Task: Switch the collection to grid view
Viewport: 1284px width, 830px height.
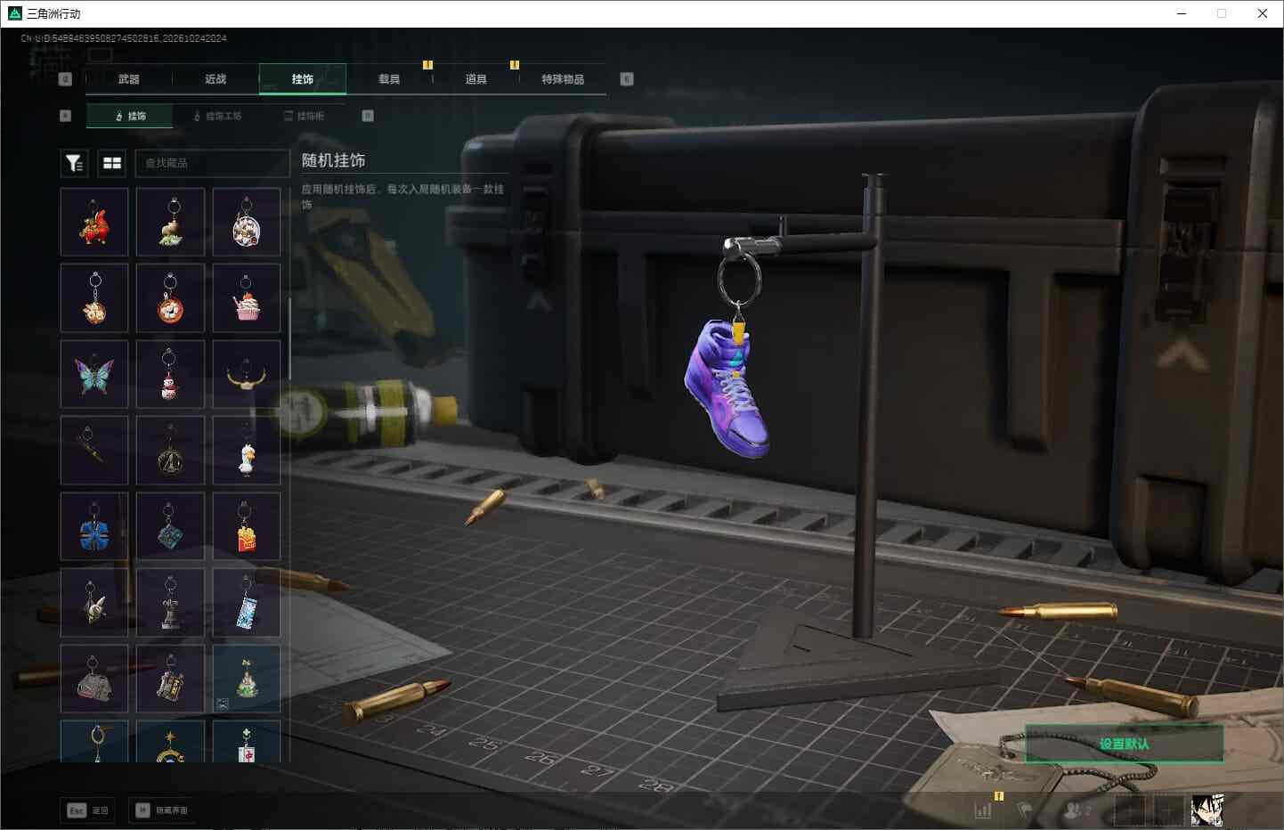Action: pos(112,163)
